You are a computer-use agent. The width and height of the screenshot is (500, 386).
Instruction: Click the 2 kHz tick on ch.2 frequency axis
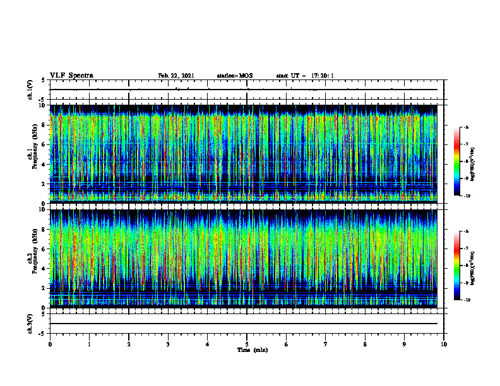45,288
